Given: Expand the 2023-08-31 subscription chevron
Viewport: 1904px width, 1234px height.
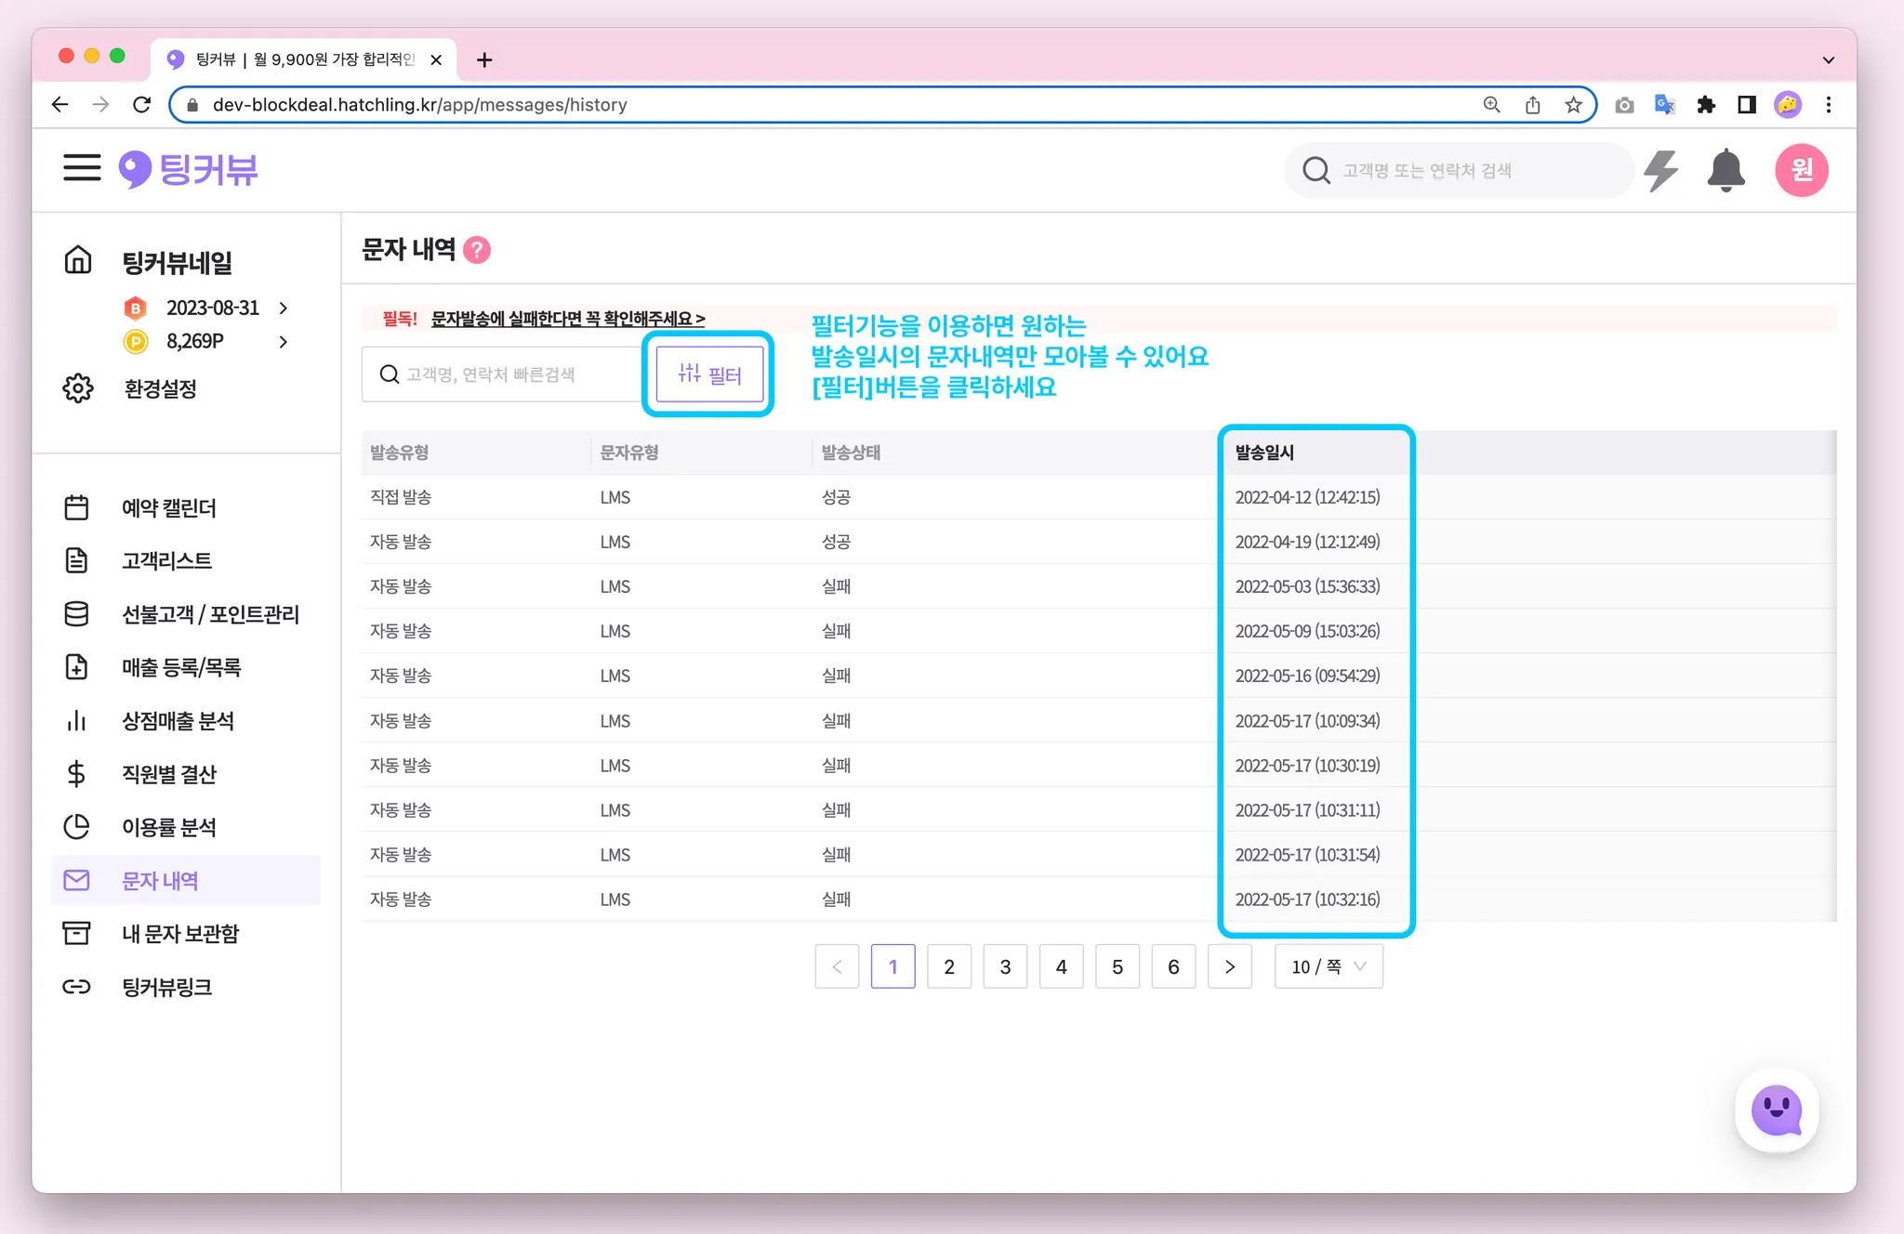Looking at the screenshot, I should pyautogui.click(x=284, y=308).
